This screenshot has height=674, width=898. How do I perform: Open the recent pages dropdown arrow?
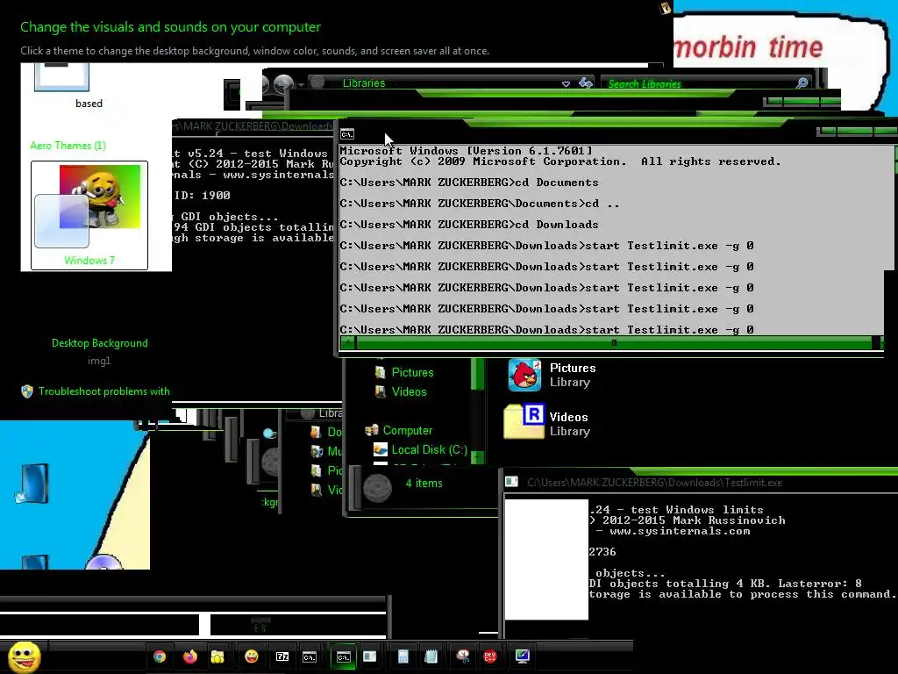click(x=301, y=85)
